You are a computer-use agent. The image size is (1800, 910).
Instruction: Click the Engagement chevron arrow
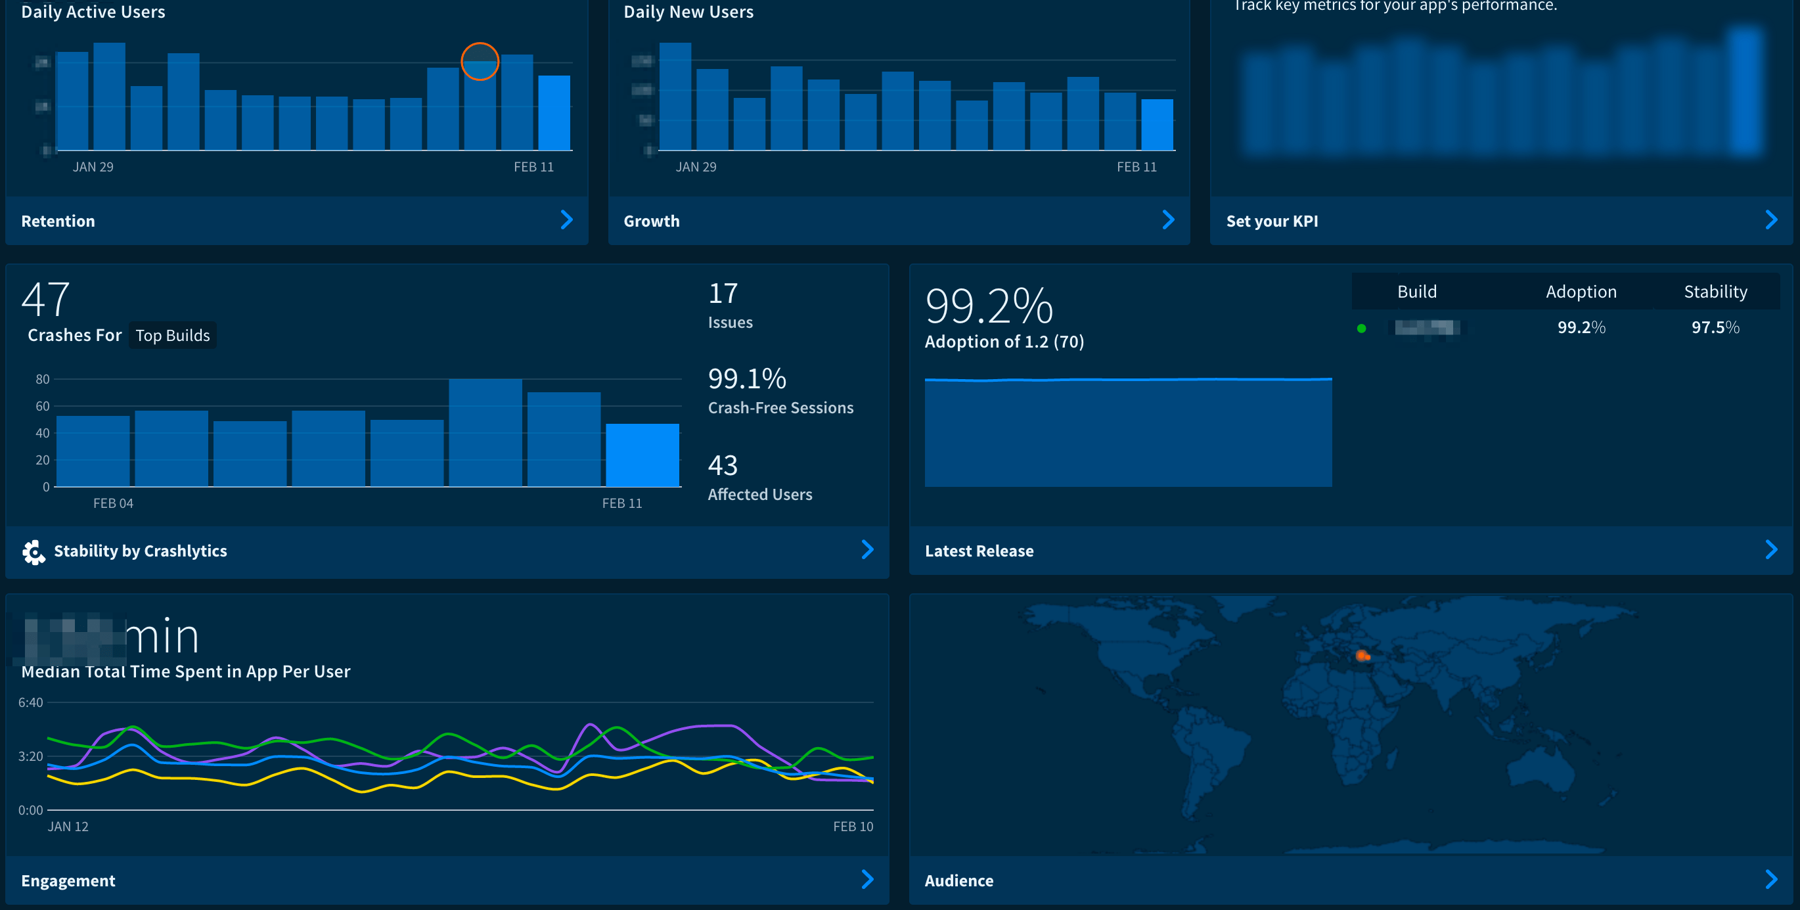[x=867, y=879]
